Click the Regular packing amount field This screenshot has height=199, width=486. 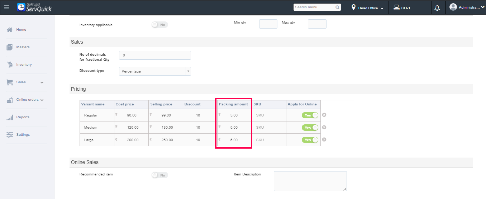coord(234,115)
